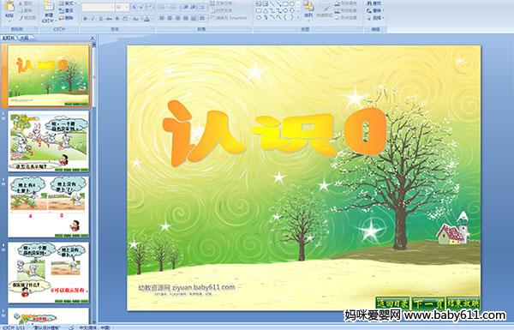The image size is (514, 330).
Task: Click the Paste clipboard icon
Action: tap(9, 7)
